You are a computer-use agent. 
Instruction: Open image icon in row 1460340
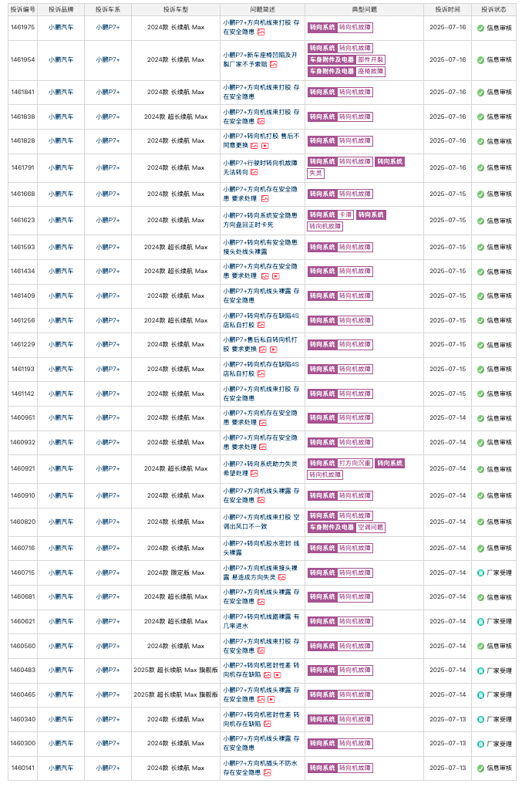tap(268, 725)
